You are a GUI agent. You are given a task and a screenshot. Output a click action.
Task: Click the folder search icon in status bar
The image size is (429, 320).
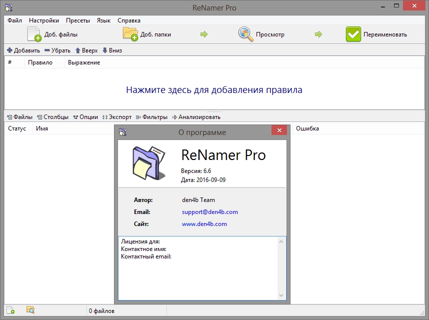30,310
